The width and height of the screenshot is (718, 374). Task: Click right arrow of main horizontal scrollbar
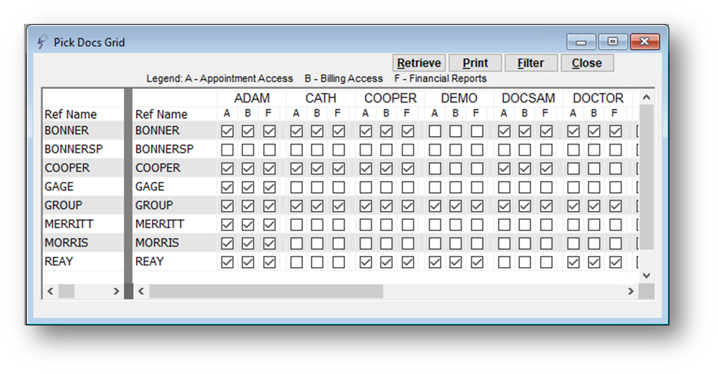tap(630, 291)
